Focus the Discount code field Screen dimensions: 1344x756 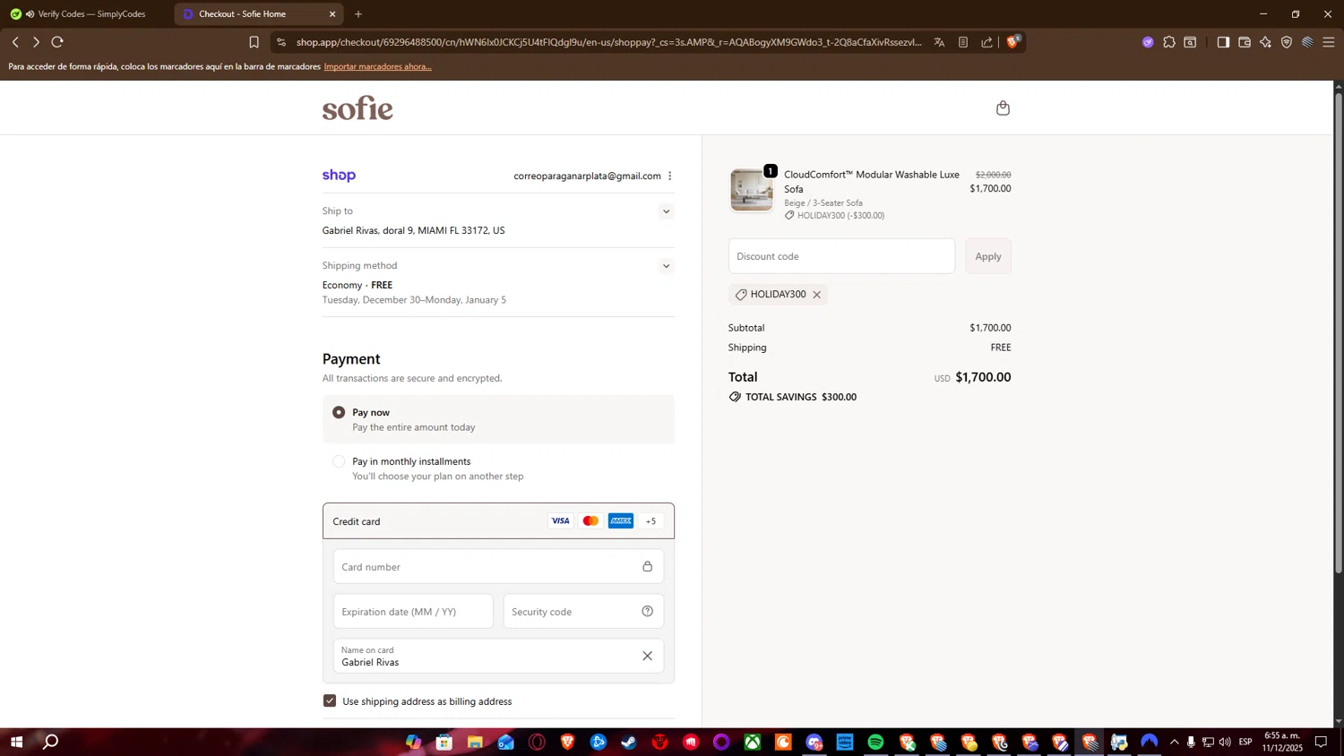click(841, 256)
